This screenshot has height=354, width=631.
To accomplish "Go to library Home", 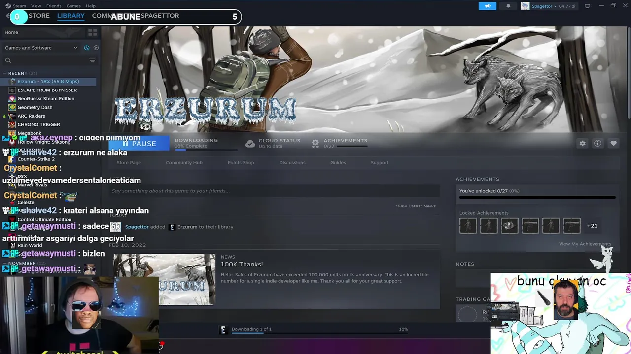I will point(11,32).
